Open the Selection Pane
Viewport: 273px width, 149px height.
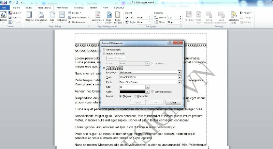coord(233,17)
